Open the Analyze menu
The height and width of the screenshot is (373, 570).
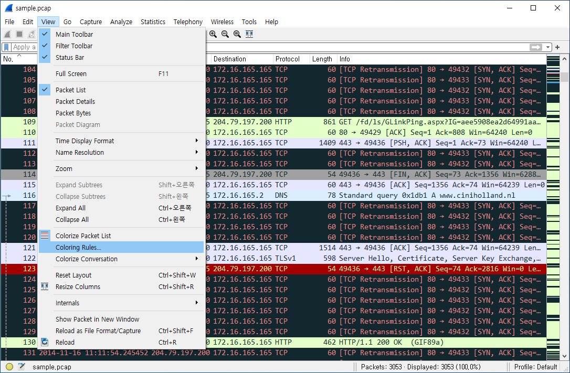[x=121, y=22]
